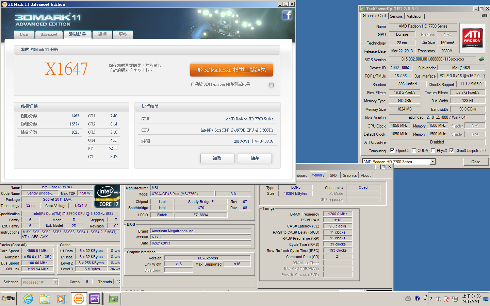Viewport: 490px width, 306px height.
Task: Open the Action Center flag tray icon
Action: tap(446, 299)
